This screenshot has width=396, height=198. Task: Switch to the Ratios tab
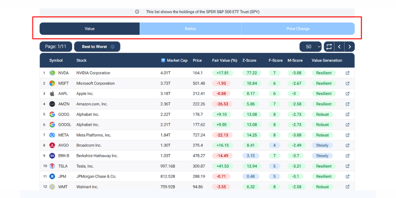190,29
